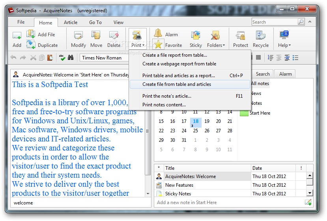
Task: Select the Sticky Notes note row
Action: point(230,193)
